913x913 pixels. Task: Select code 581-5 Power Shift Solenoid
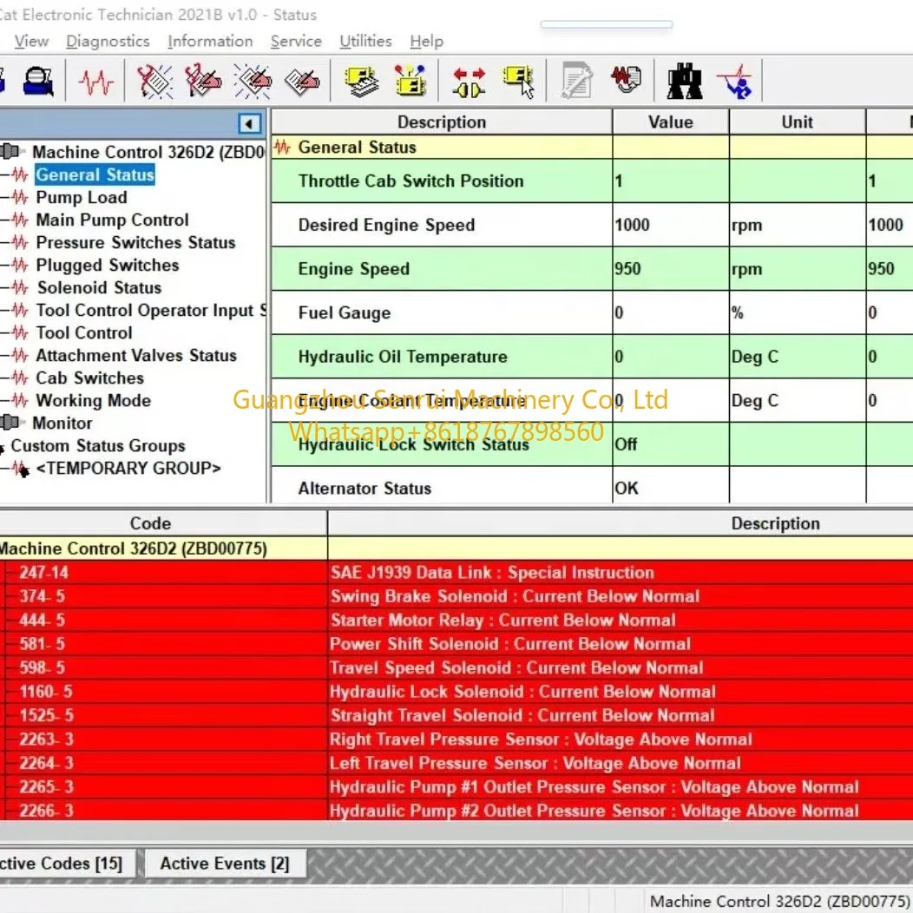point(456,644)
